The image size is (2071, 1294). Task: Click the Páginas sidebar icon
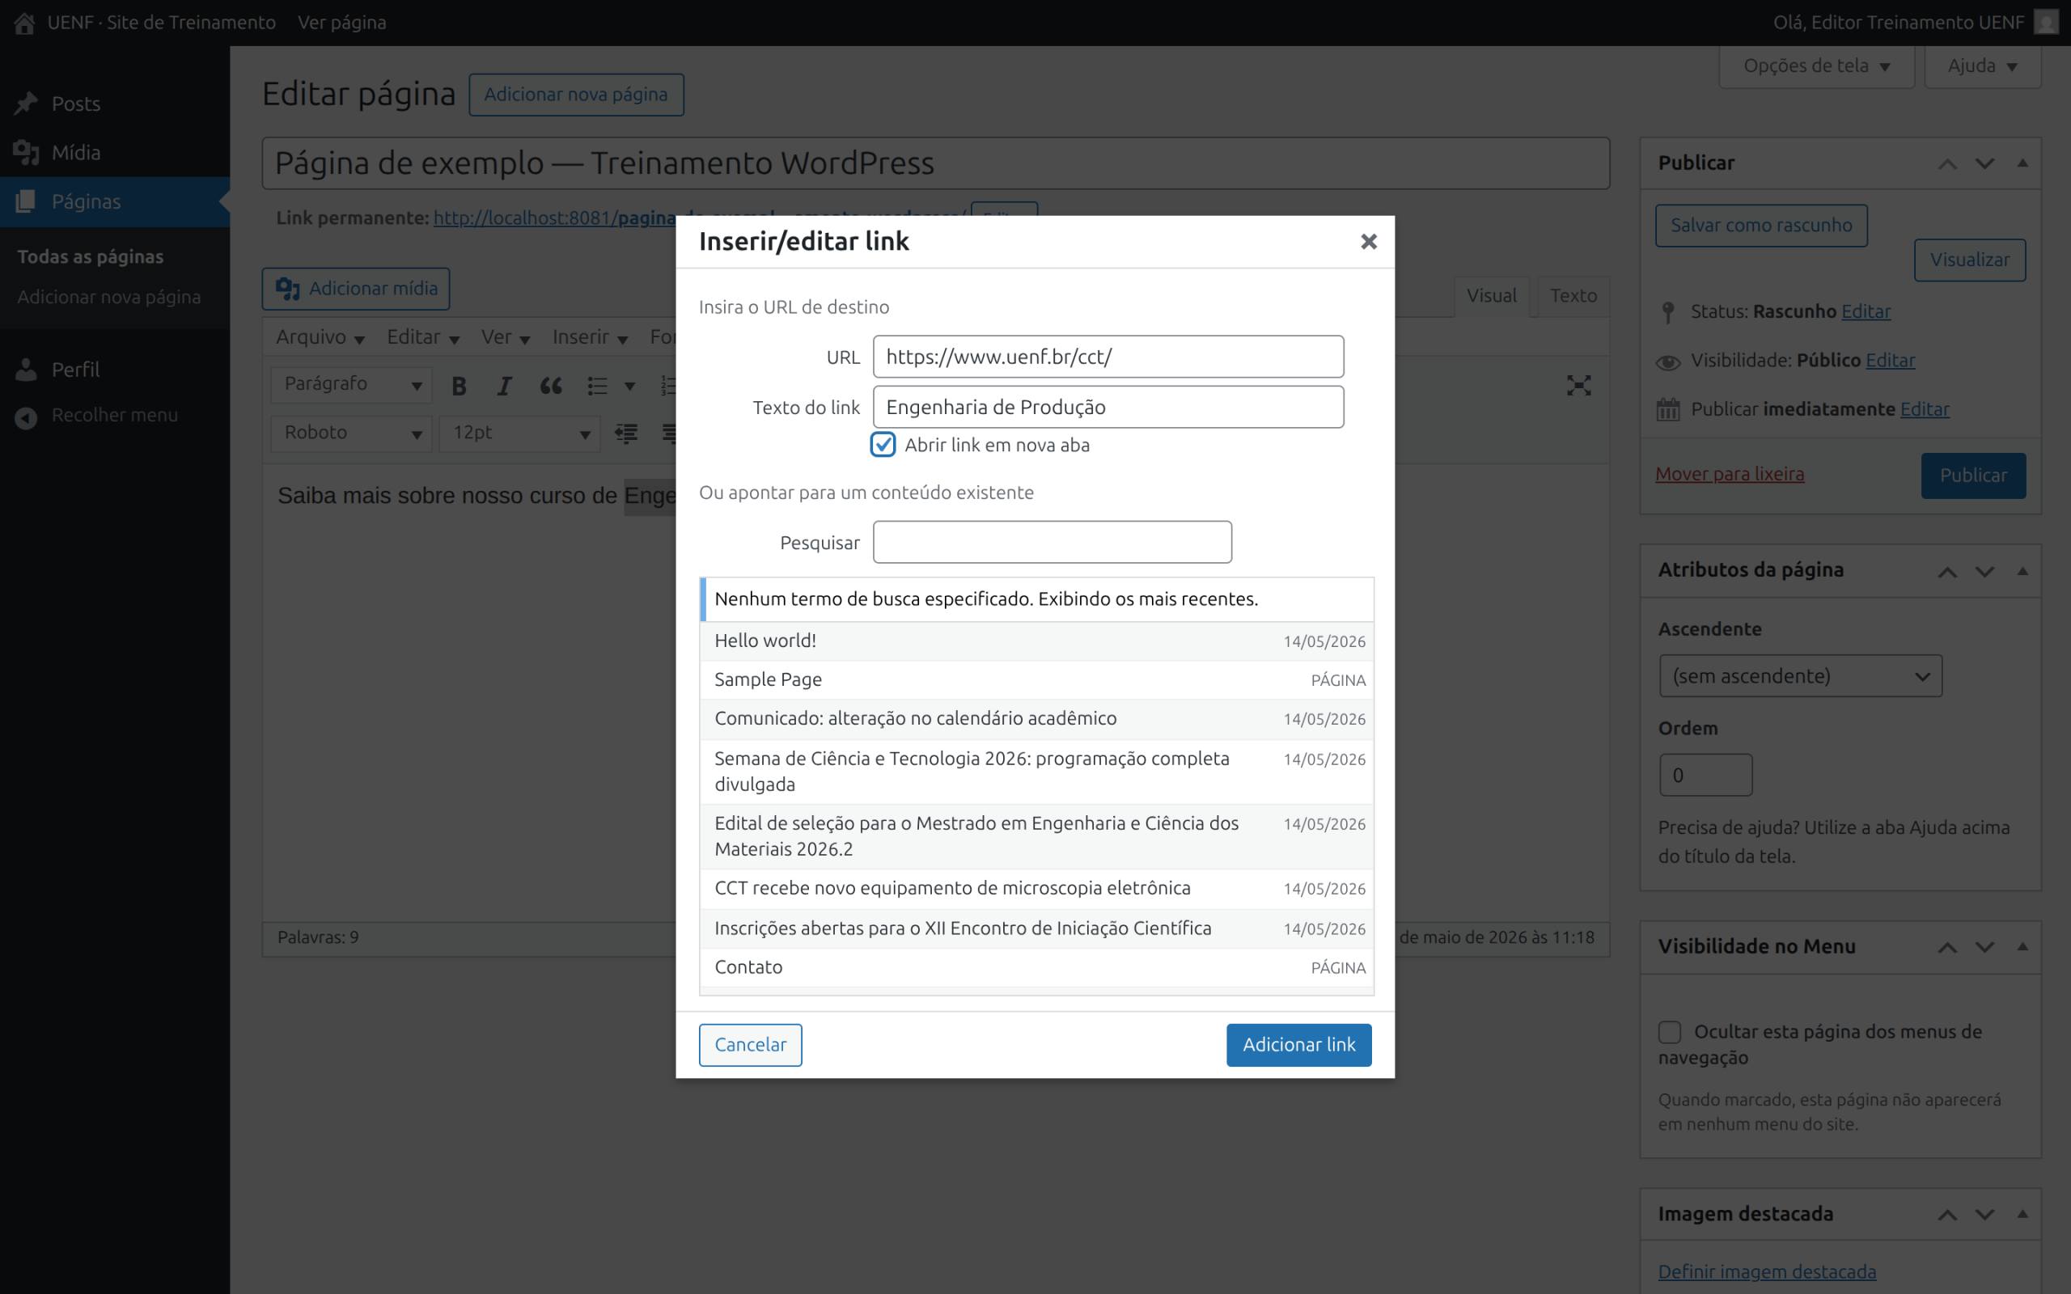26,201
